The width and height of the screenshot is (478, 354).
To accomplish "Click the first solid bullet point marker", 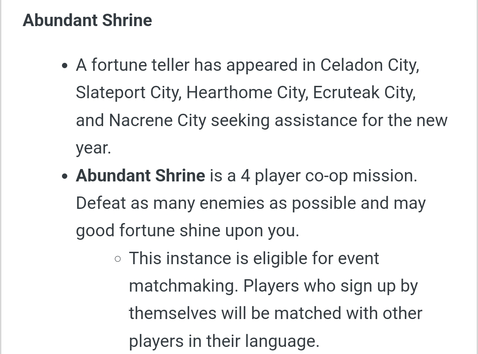I will (x=64, y=66).
